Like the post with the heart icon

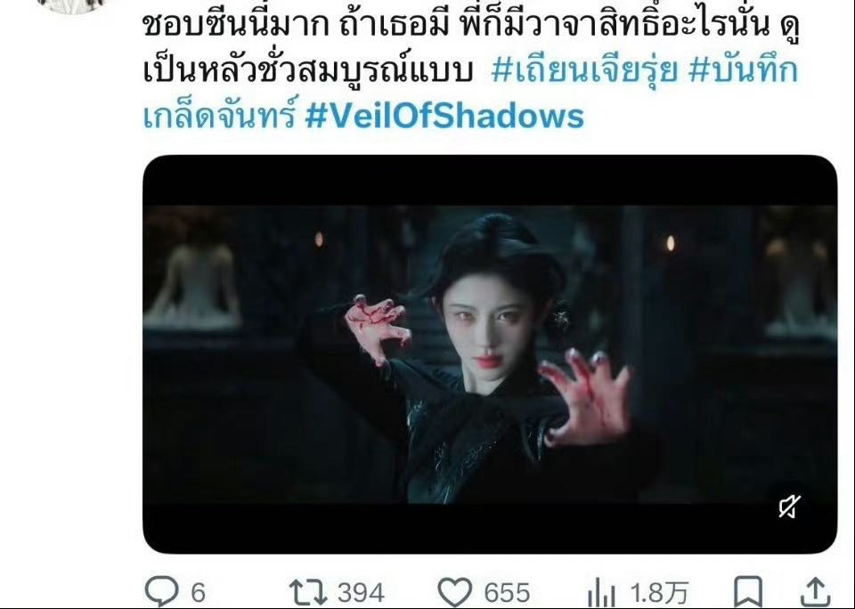click(x=455, y=593)
